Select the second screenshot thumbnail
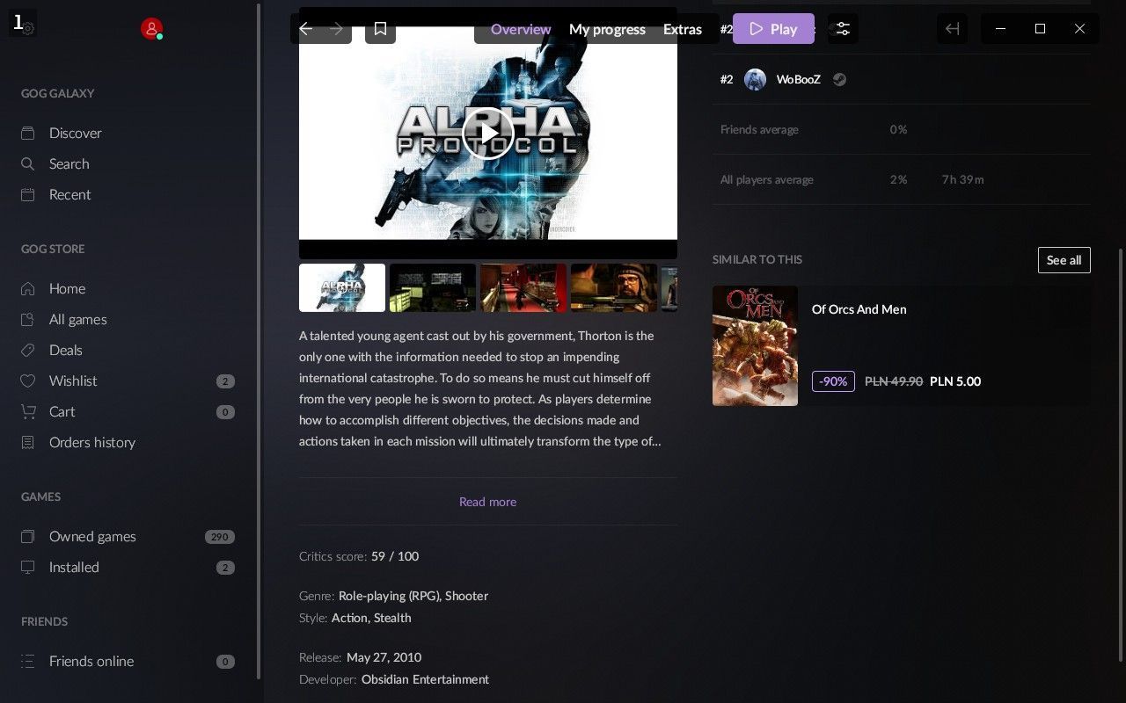The image size is (1126, 703). pyautogui.click(x=432, y=287)
